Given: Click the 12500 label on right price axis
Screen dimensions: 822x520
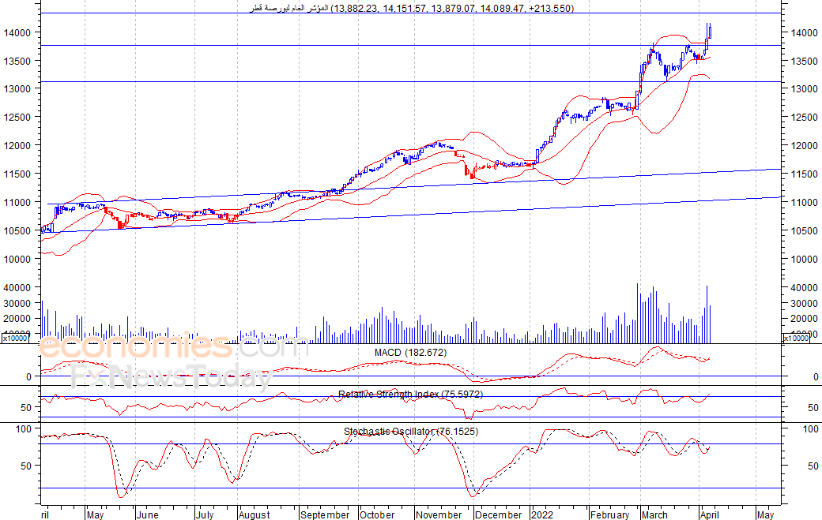Looking at the screenshot, I should [x=804, y=118].
